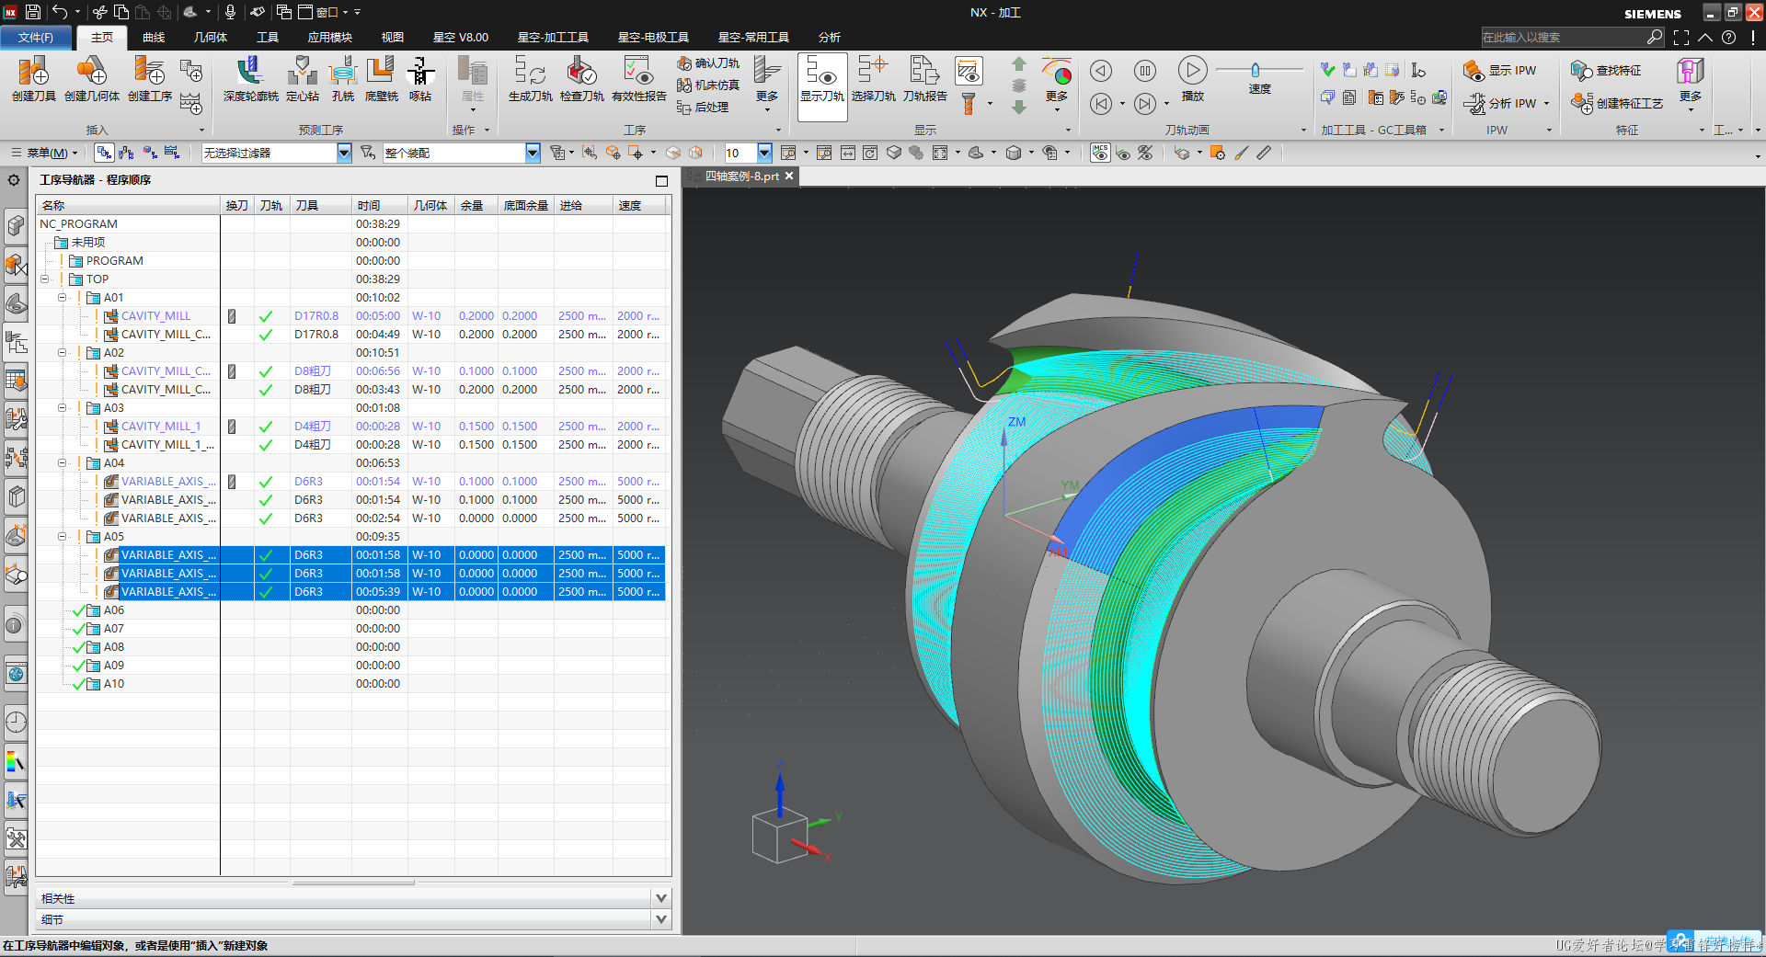The height and width of the screenshot is (957, 1766).
Task: Pause the tool path animation
Action: click(1145, 71)
